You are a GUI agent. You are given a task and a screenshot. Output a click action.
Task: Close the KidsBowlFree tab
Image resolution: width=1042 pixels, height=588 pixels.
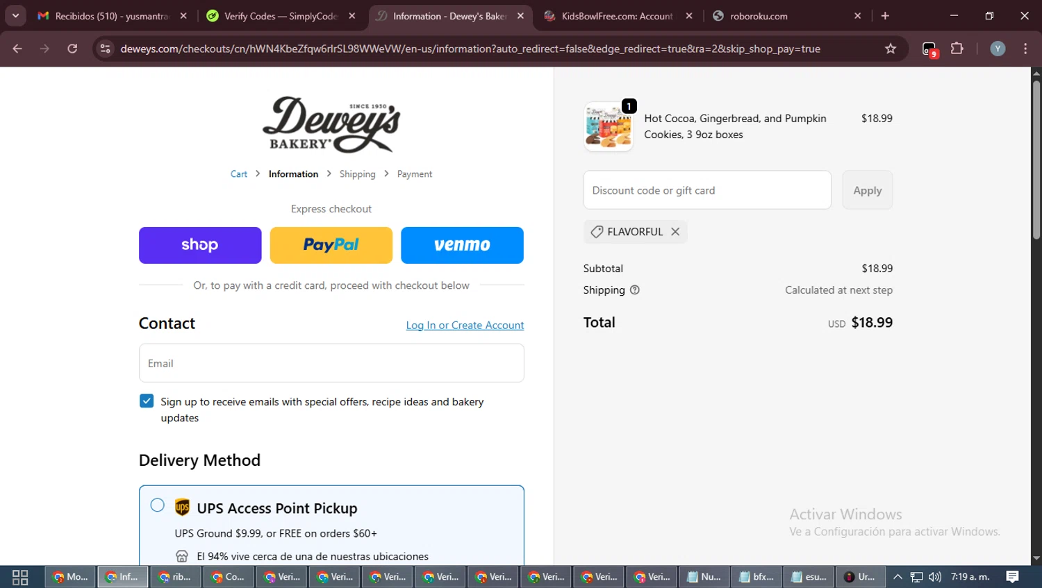pyautogui.click(x=689, y=16)
